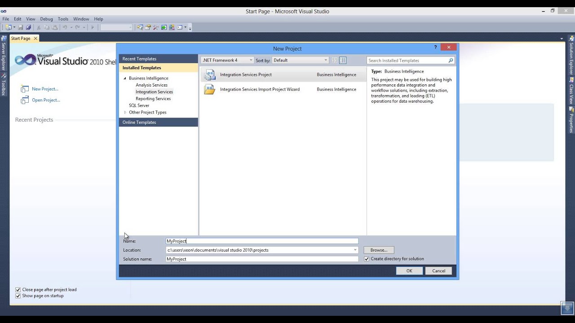Image resolution: width=575 pixels, height=323 pixels.
Task: Click the help question mark in New Project dialog
Action: pos(435,47)
